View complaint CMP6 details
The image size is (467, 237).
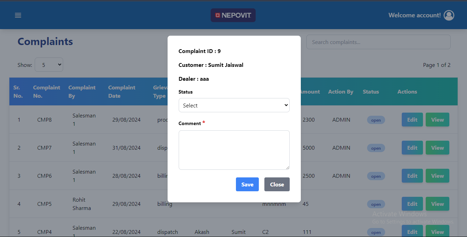click(x=437, y=176)
